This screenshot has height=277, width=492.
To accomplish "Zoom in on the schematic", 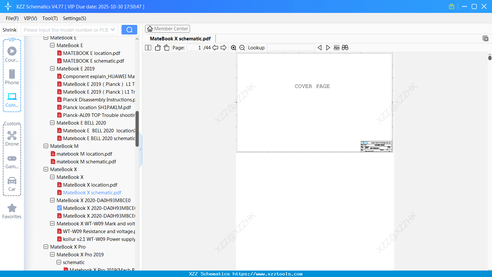I will pyautogui.click(x=234, y=48).
